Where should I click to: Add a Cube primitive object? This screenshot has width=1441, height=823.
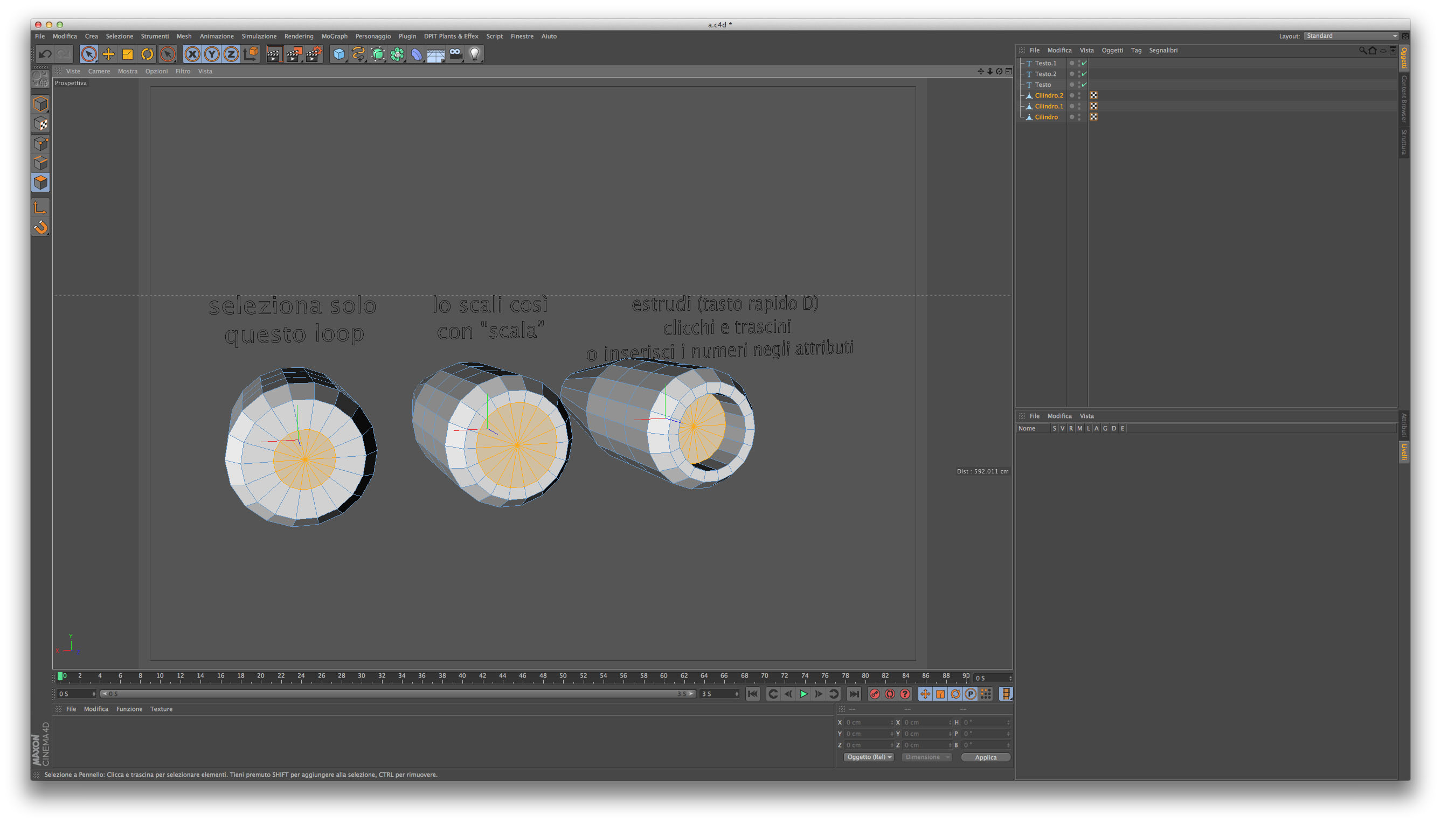click(x=339, y=54)
